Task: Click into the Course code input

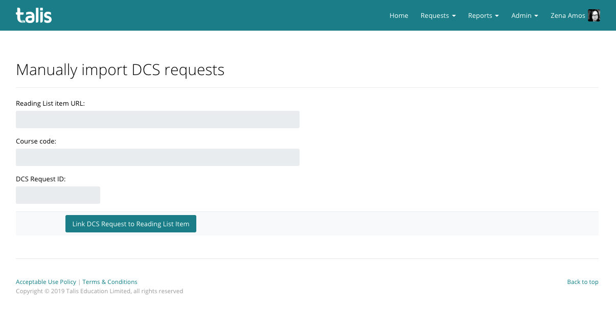Action: (157, 157)
